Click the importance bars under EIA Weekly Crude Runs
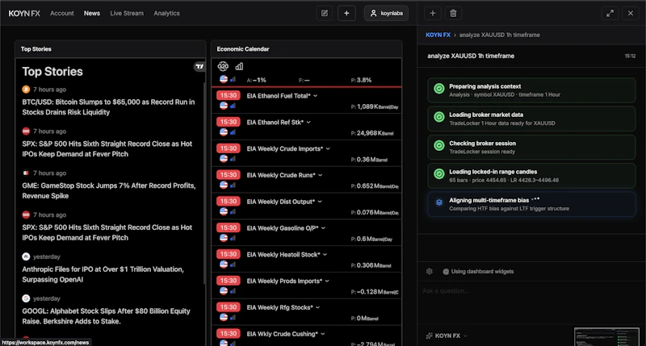 pos(233,186)
